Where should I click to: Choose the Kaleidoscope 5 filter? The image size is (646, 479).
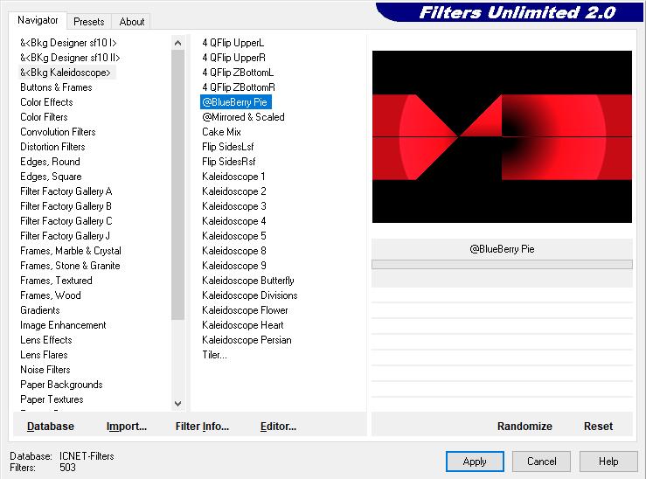click(x=234, y=236)
